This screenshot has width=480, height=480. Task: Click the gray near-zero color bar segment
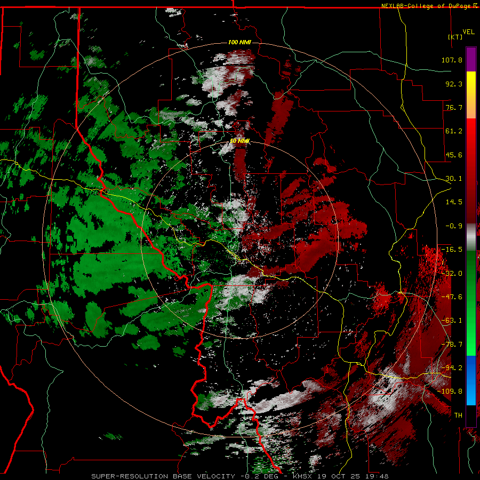[x=471, y=237]
